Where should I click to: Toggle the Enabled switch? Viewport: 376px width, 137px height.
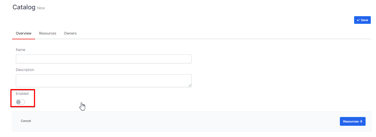(x=20, y=102)
